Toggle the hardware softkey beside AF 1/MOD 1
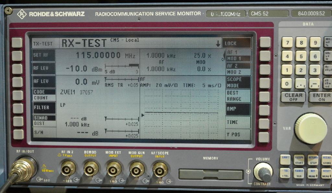This screenshot has height=193, width=332. (265, 56)
